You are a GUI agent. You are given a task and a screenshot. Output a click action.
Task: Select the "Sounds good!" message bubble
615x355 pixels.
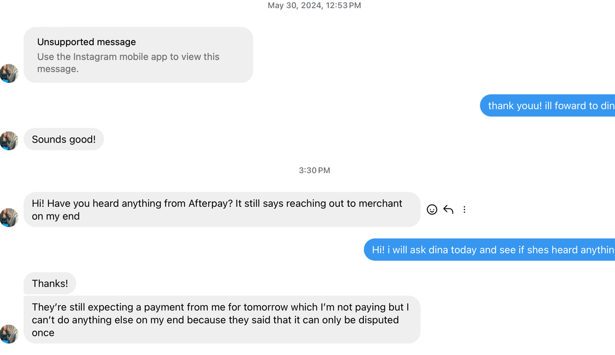[x=64, y=139]
